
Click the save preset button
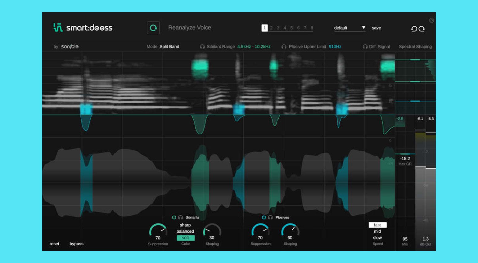pos(376,28)
